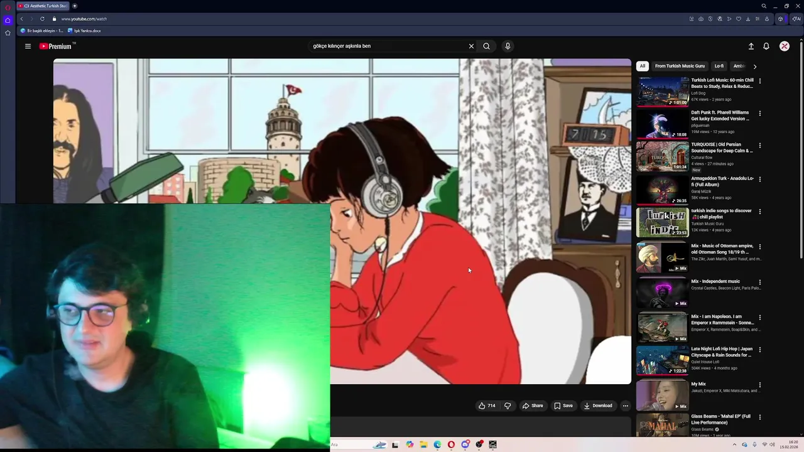804x452 pixels.
Task: Open options for turkish indie songs
Action: (760, 212)
